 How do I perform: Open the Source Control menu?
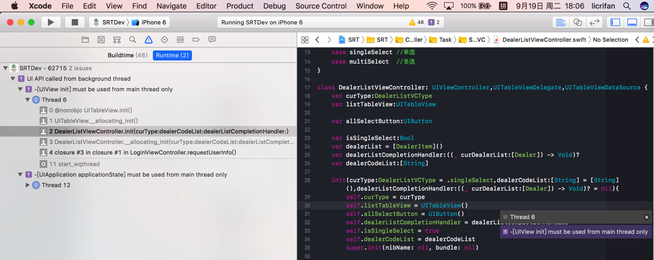(x=320, y=6)
